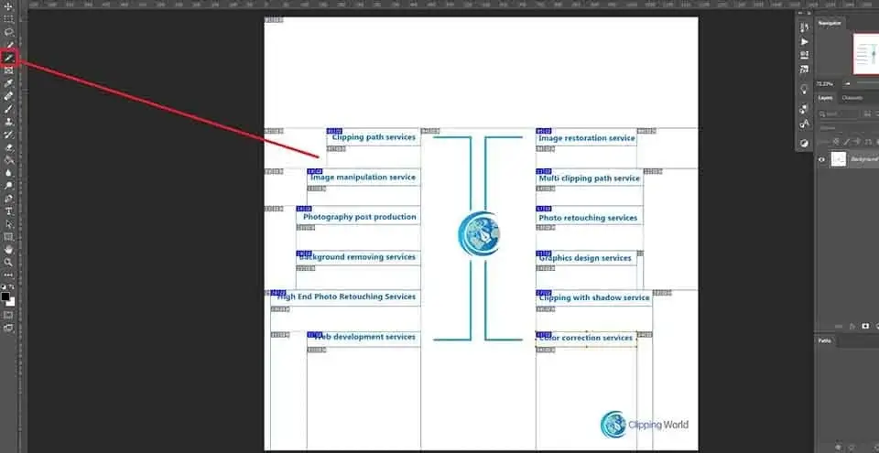Viewport: 879px width, 453px height.
Task: Select the Path Selection tool
Action: click(x=8, y=223)
